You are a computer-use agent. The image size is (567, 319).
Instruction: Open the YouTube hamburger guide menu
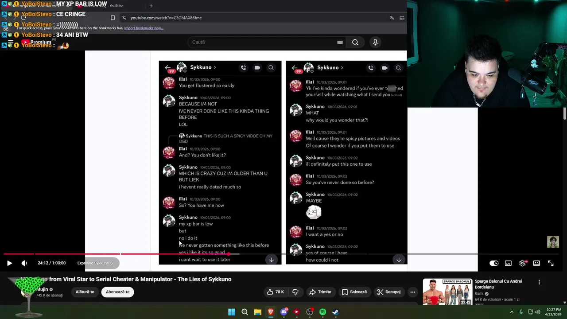click(x=11, y=43)
